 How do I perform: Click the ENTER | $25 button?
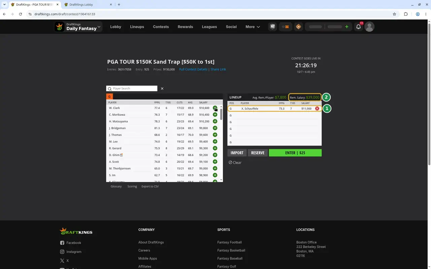[295, 153]
